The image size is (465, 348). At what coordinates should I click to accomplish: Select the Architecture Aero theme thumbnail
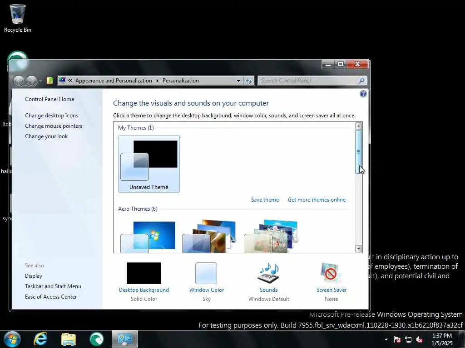(209, 236)
